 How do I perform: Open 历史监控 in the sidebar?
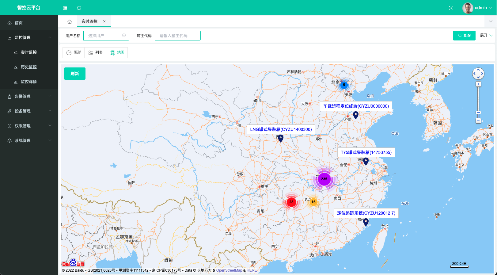pyautogui.click(x=29, y=67)
